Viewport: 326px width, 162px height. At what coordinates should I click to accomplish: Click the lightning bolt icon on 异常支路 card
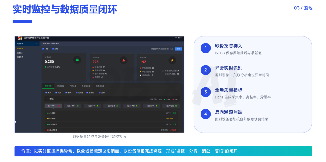point(172,60)
